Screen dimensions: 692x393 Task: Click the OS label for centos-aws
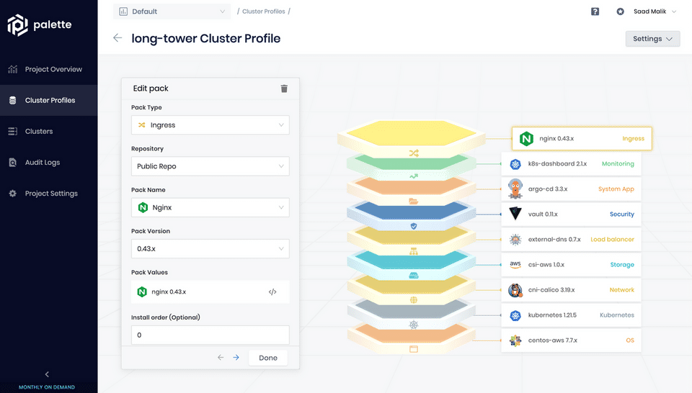630,340
